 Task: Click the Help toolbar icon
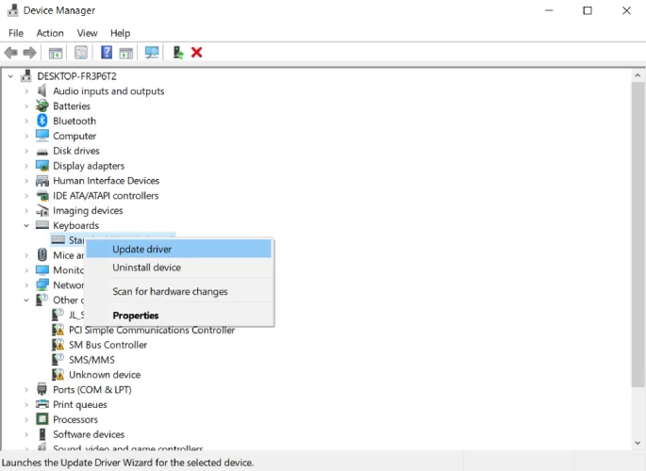[107, 53]
